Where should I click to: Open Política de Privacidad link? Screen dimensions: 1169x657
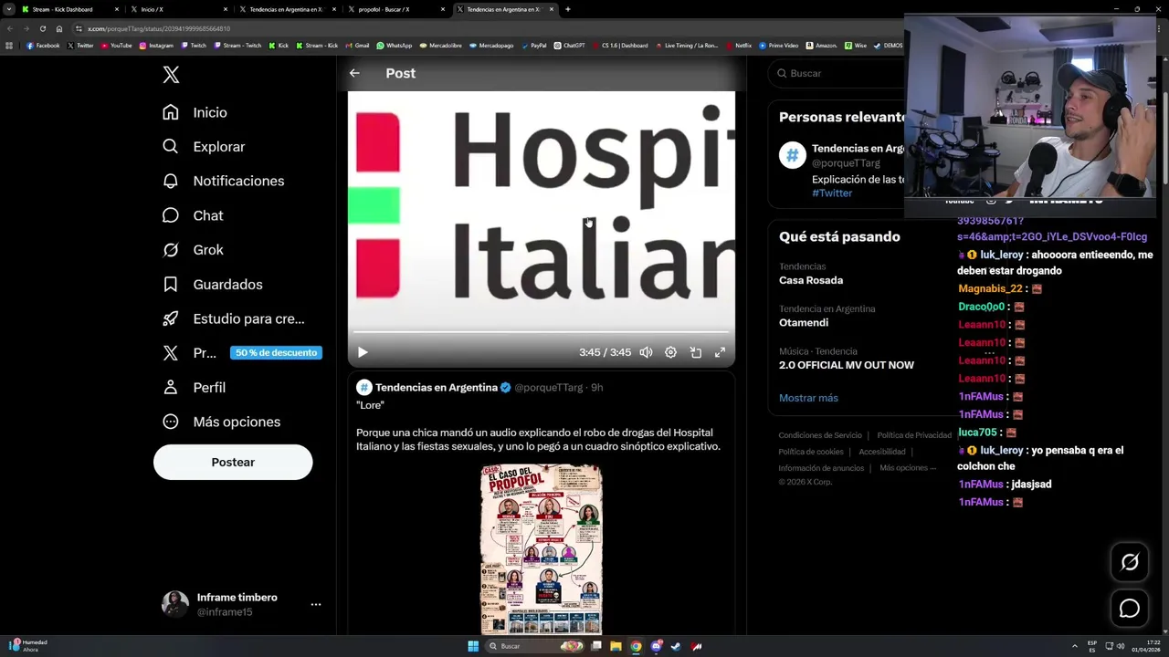click(914, 435)
